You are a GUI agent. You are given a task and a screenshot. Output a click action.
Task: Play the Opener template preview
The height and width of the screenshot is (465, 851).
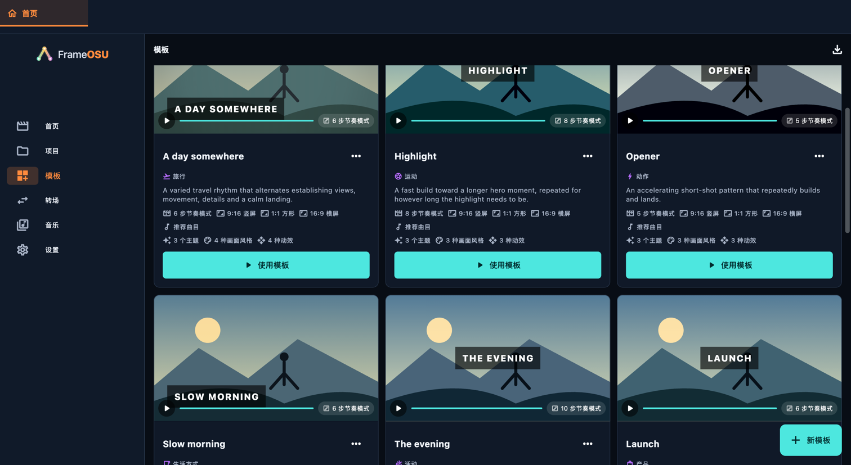630,121
